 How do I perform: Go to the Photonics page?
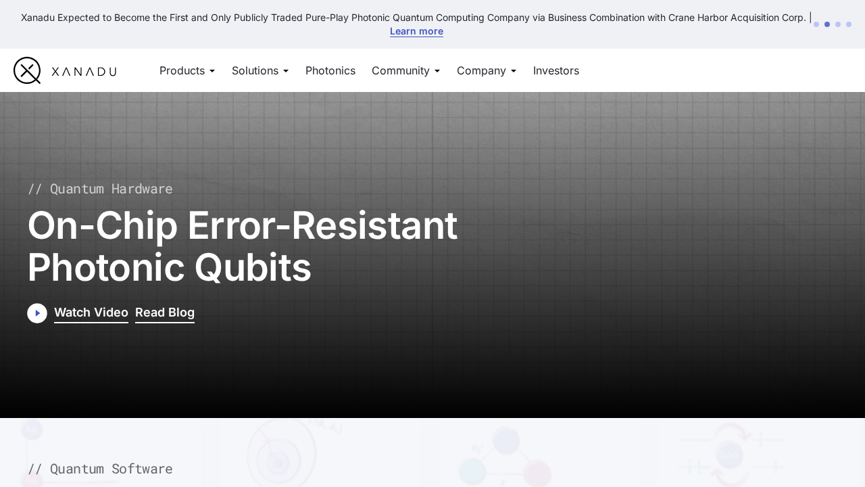pos(330,70)
